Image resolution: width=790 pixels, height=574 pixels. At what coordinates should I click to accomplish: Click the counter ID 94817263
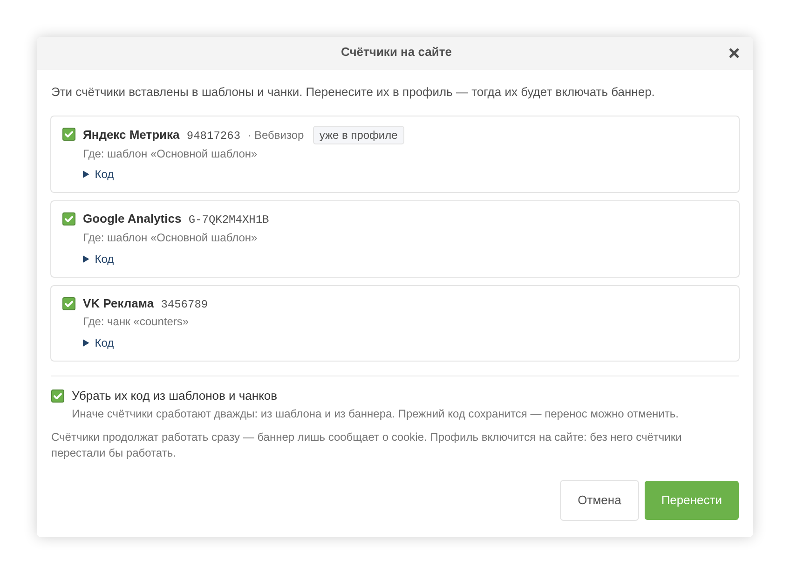pyautogui.click(x=213, y=136)
